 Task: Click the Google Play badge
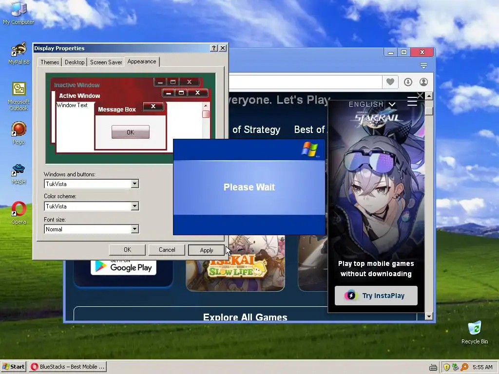pyautogui.click(x=123, y=267)
